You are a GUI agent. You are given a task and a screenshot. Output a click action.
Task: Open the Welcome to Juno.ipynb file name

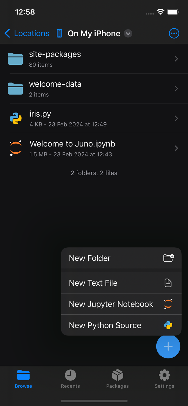(72, 144)
